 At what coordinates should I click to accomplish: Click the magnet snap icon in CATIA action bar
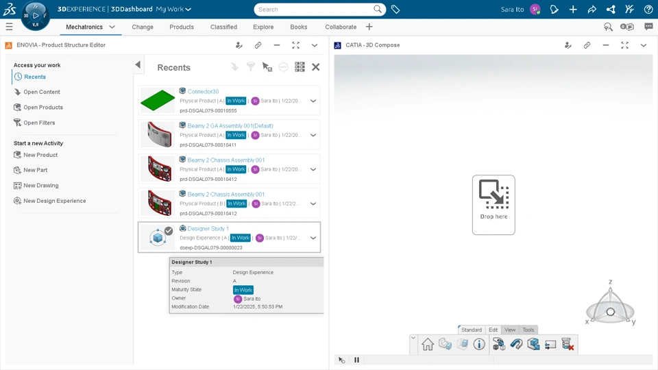coord(516,344)
